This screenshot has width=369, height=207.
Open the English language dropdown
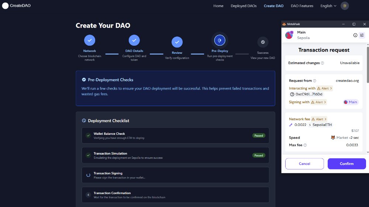coord(328,6)
